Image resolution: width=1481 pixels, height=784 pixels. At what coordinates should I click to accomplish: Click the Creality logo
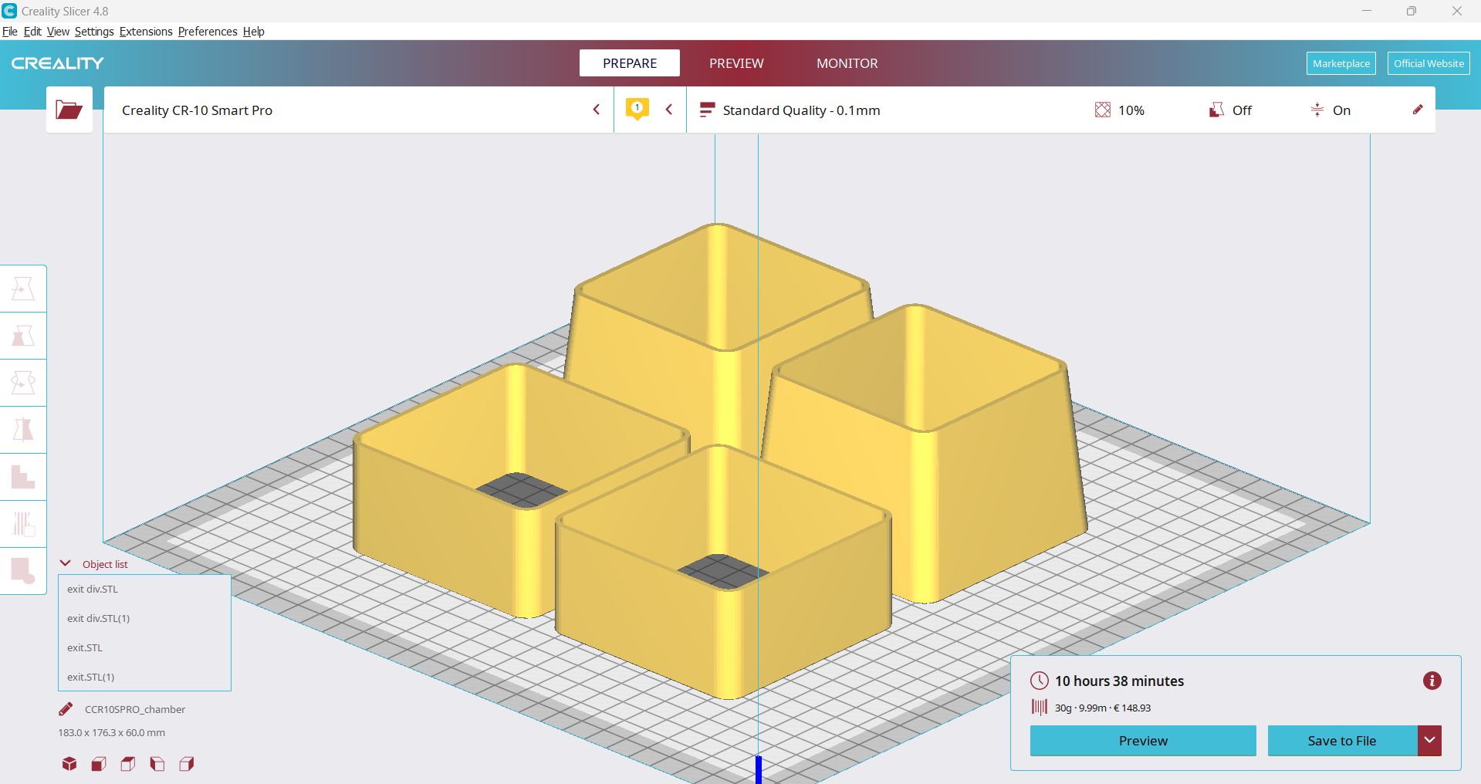(58, 63)
